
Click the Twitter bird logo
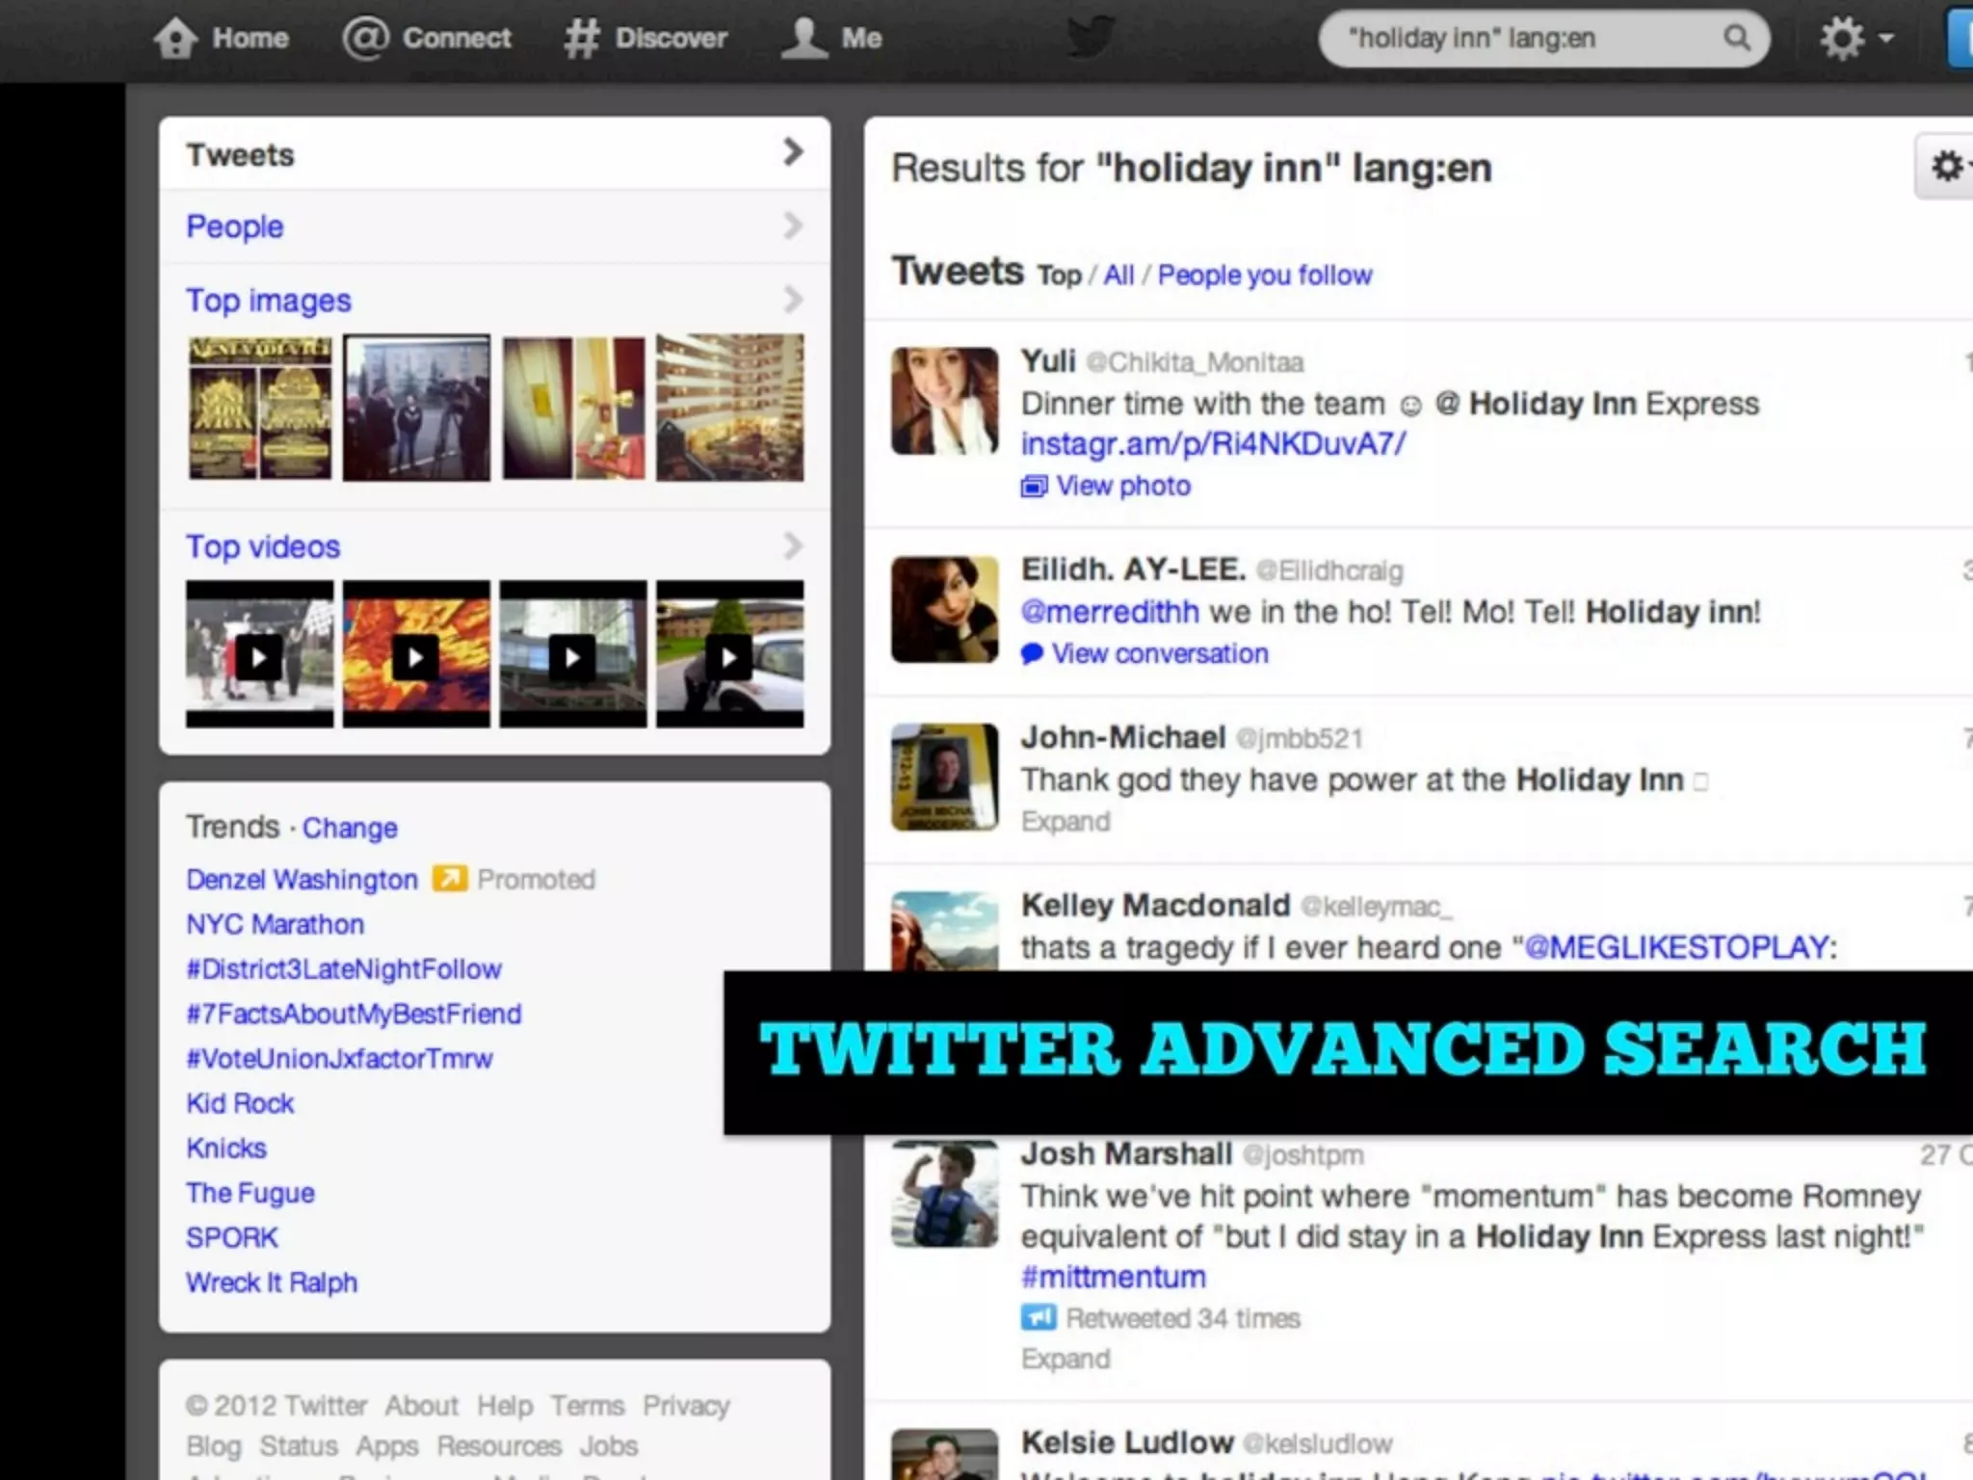tap(1092, 39)
